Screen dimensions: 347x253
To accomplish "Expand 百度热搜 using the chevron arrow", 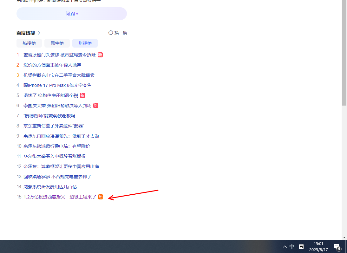I will (39, 33).
